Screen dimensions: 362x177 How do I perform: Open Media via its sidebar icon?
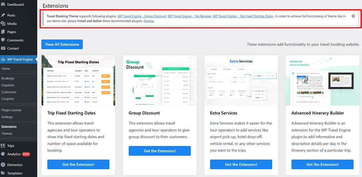3,24
